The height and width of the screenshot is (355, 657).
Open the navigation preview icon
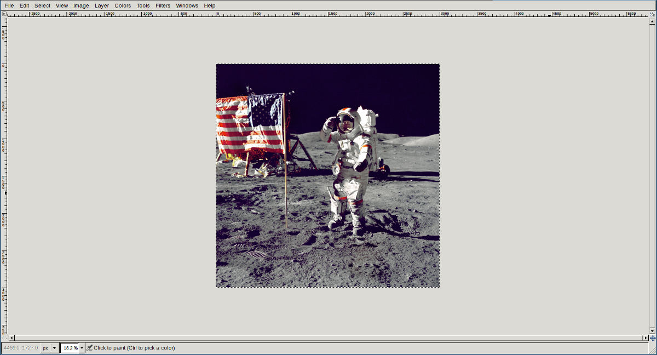pos(652,338)
